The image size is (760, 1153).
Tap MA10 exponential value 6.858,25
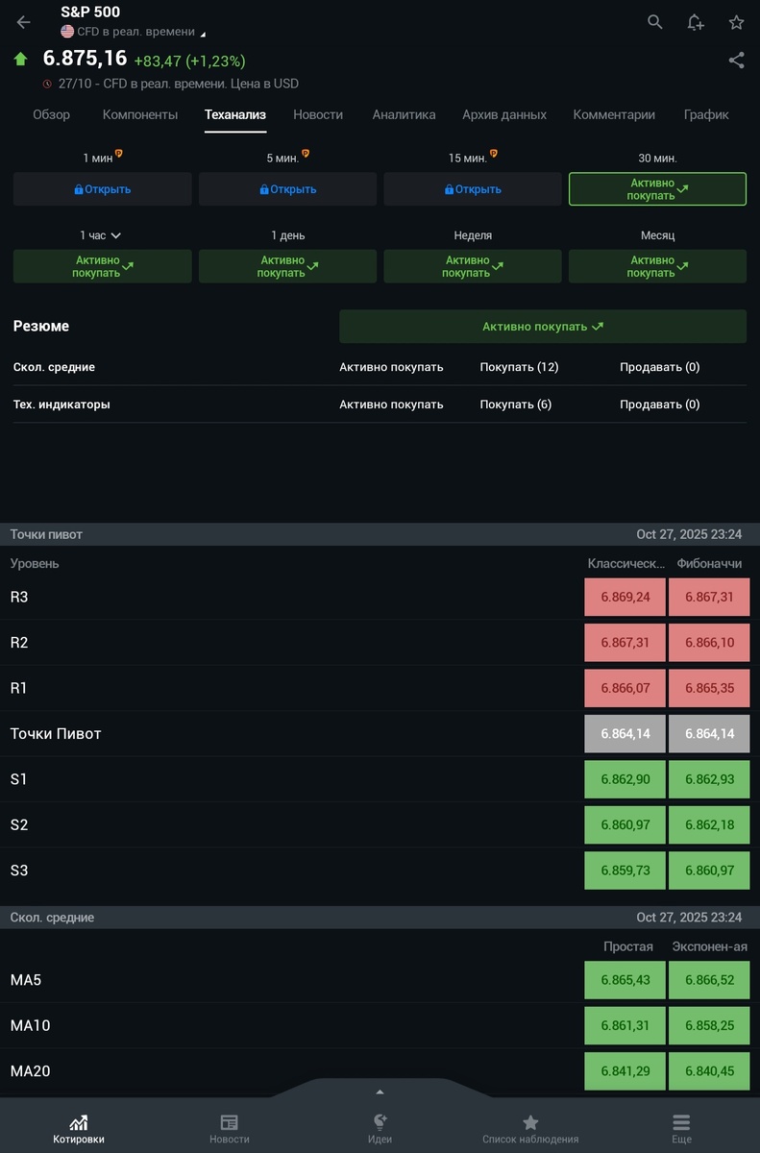(x=709, y=1025)
